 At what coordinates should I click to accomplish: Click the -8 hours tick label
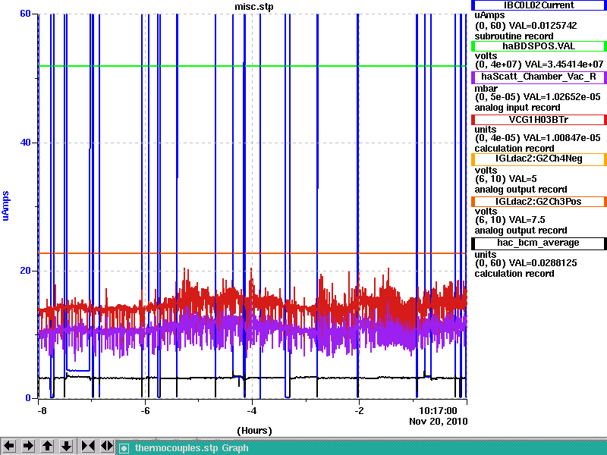42,410
